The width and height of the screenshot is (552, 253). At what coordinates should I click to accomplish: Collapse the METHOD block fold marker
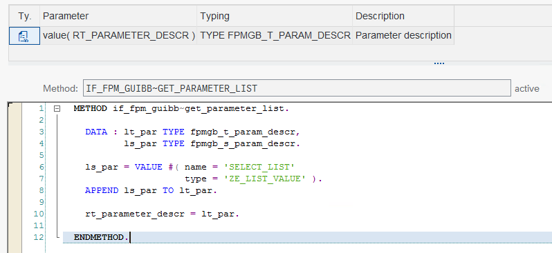tap(57, 109)
